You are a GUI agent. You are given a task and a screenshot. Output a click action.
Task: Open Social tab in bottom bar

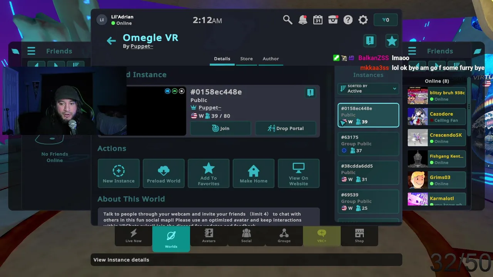click(246, 236)
